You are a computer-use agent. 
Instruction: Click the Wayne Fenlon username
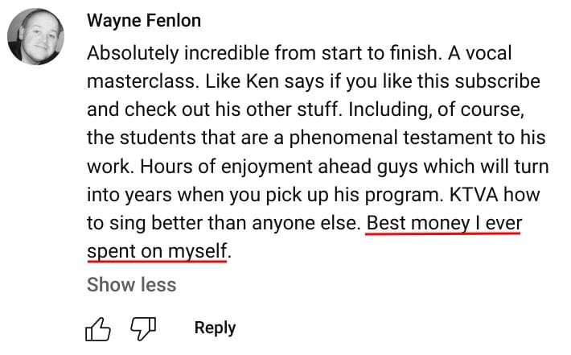tap(145, 22)
